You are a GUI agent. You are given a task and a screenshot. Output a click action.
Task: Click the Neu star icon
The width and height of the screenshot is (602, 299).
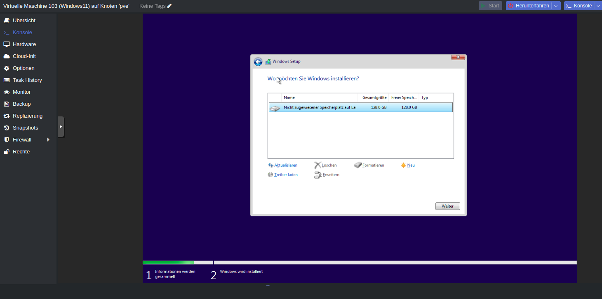[x=403, y=165]
